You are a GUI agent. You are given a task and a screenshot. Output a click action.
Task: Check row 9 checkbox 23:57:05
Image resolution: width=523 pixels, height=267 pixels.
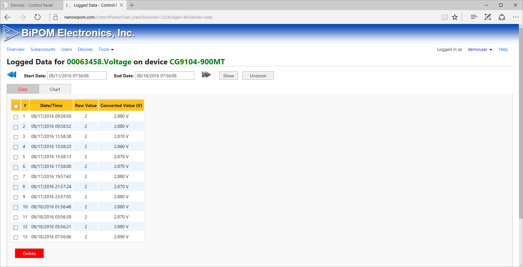[16, 197]
